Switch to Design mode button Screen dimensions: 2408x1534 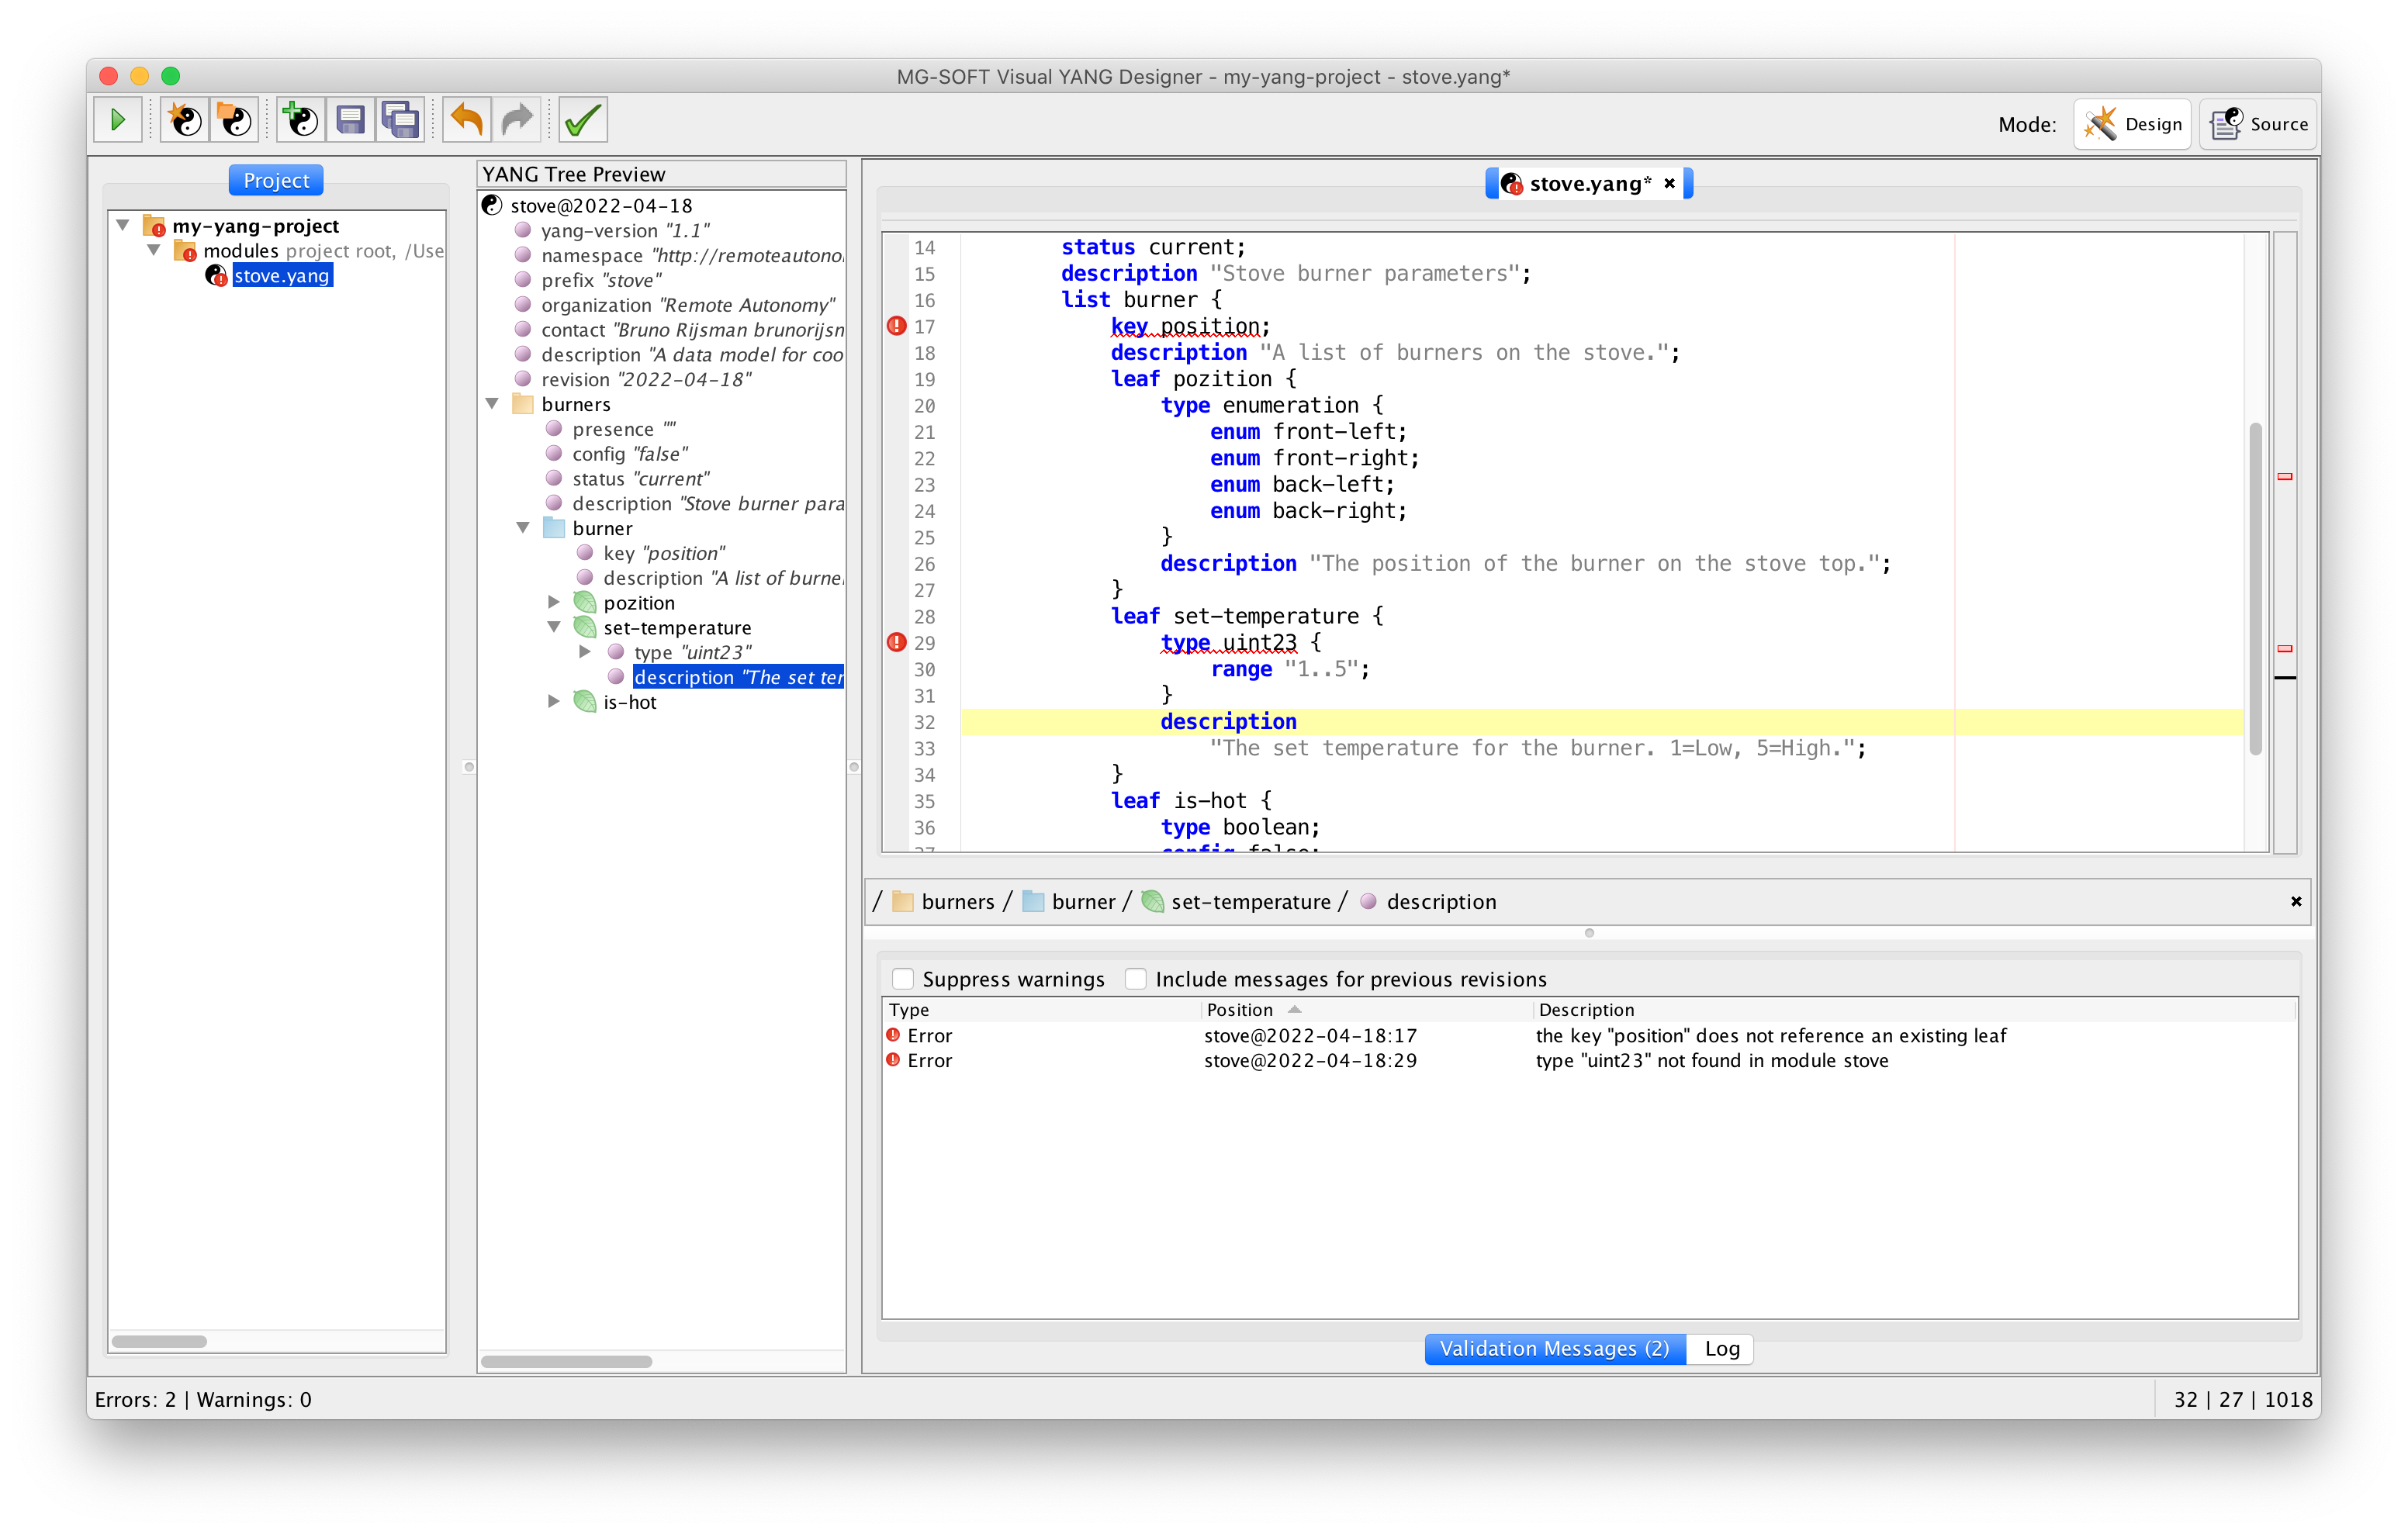2133,124
